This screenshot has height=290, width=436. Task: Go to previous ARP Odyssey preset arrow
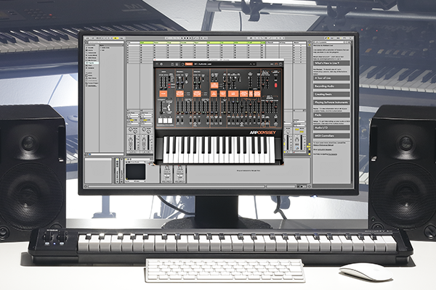[x=250, y=64]
